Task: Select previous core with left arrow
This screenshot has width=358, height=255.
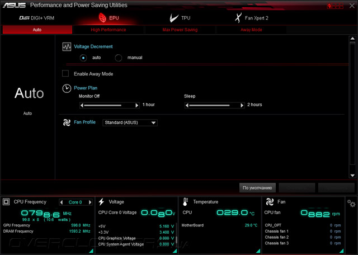Action: click(61, 202)
